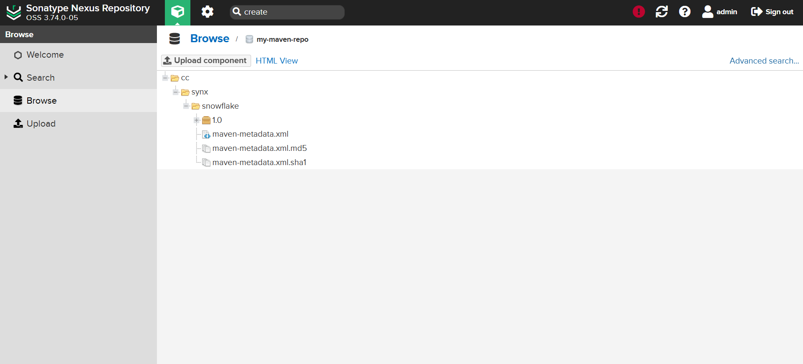Focus the search components field containing create

[287, 12]
